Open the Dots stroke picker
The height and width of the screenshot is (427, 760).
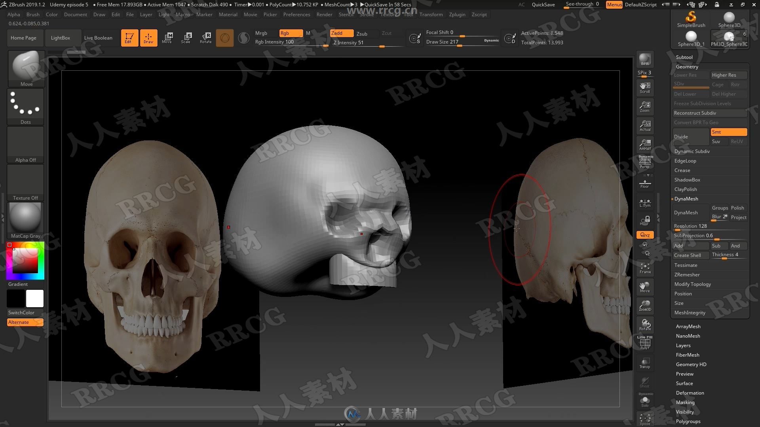point(26,107)
